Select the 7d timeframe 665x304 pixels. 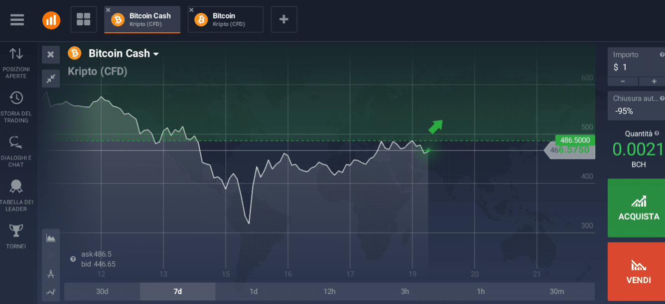tap(178, 292)
